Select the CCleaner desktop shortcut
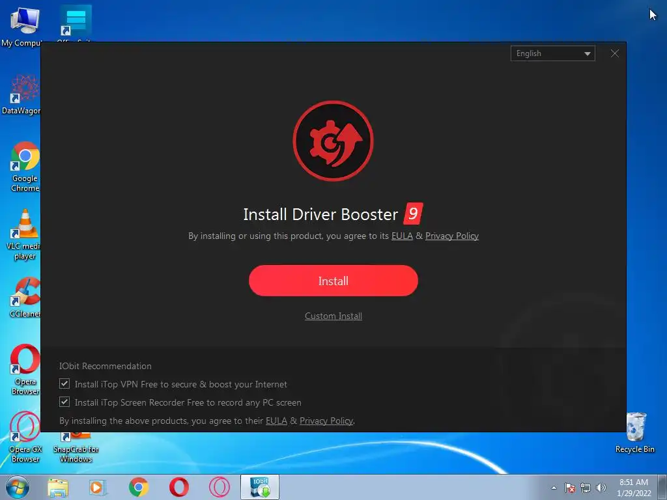The height and width of the screenshot is (500, 667). point(25,298)
